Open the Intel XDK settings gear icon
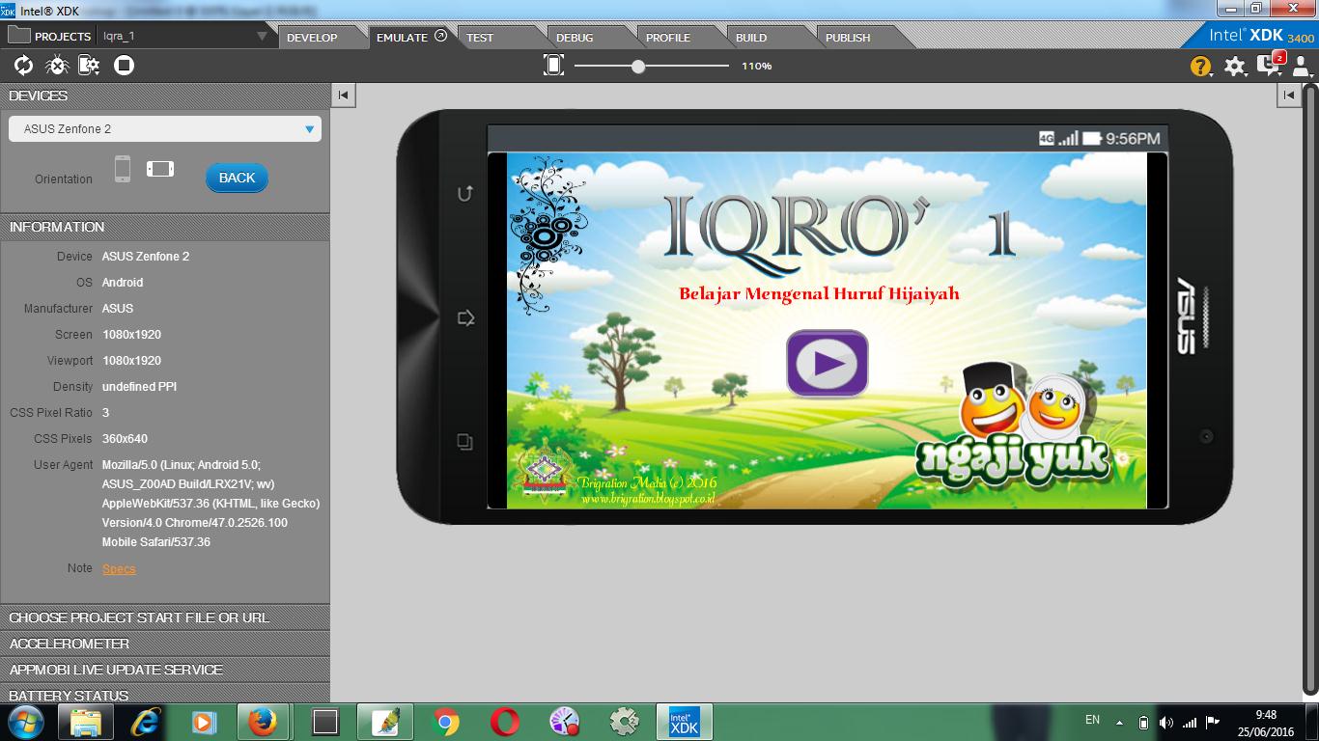 (1233, 66)
